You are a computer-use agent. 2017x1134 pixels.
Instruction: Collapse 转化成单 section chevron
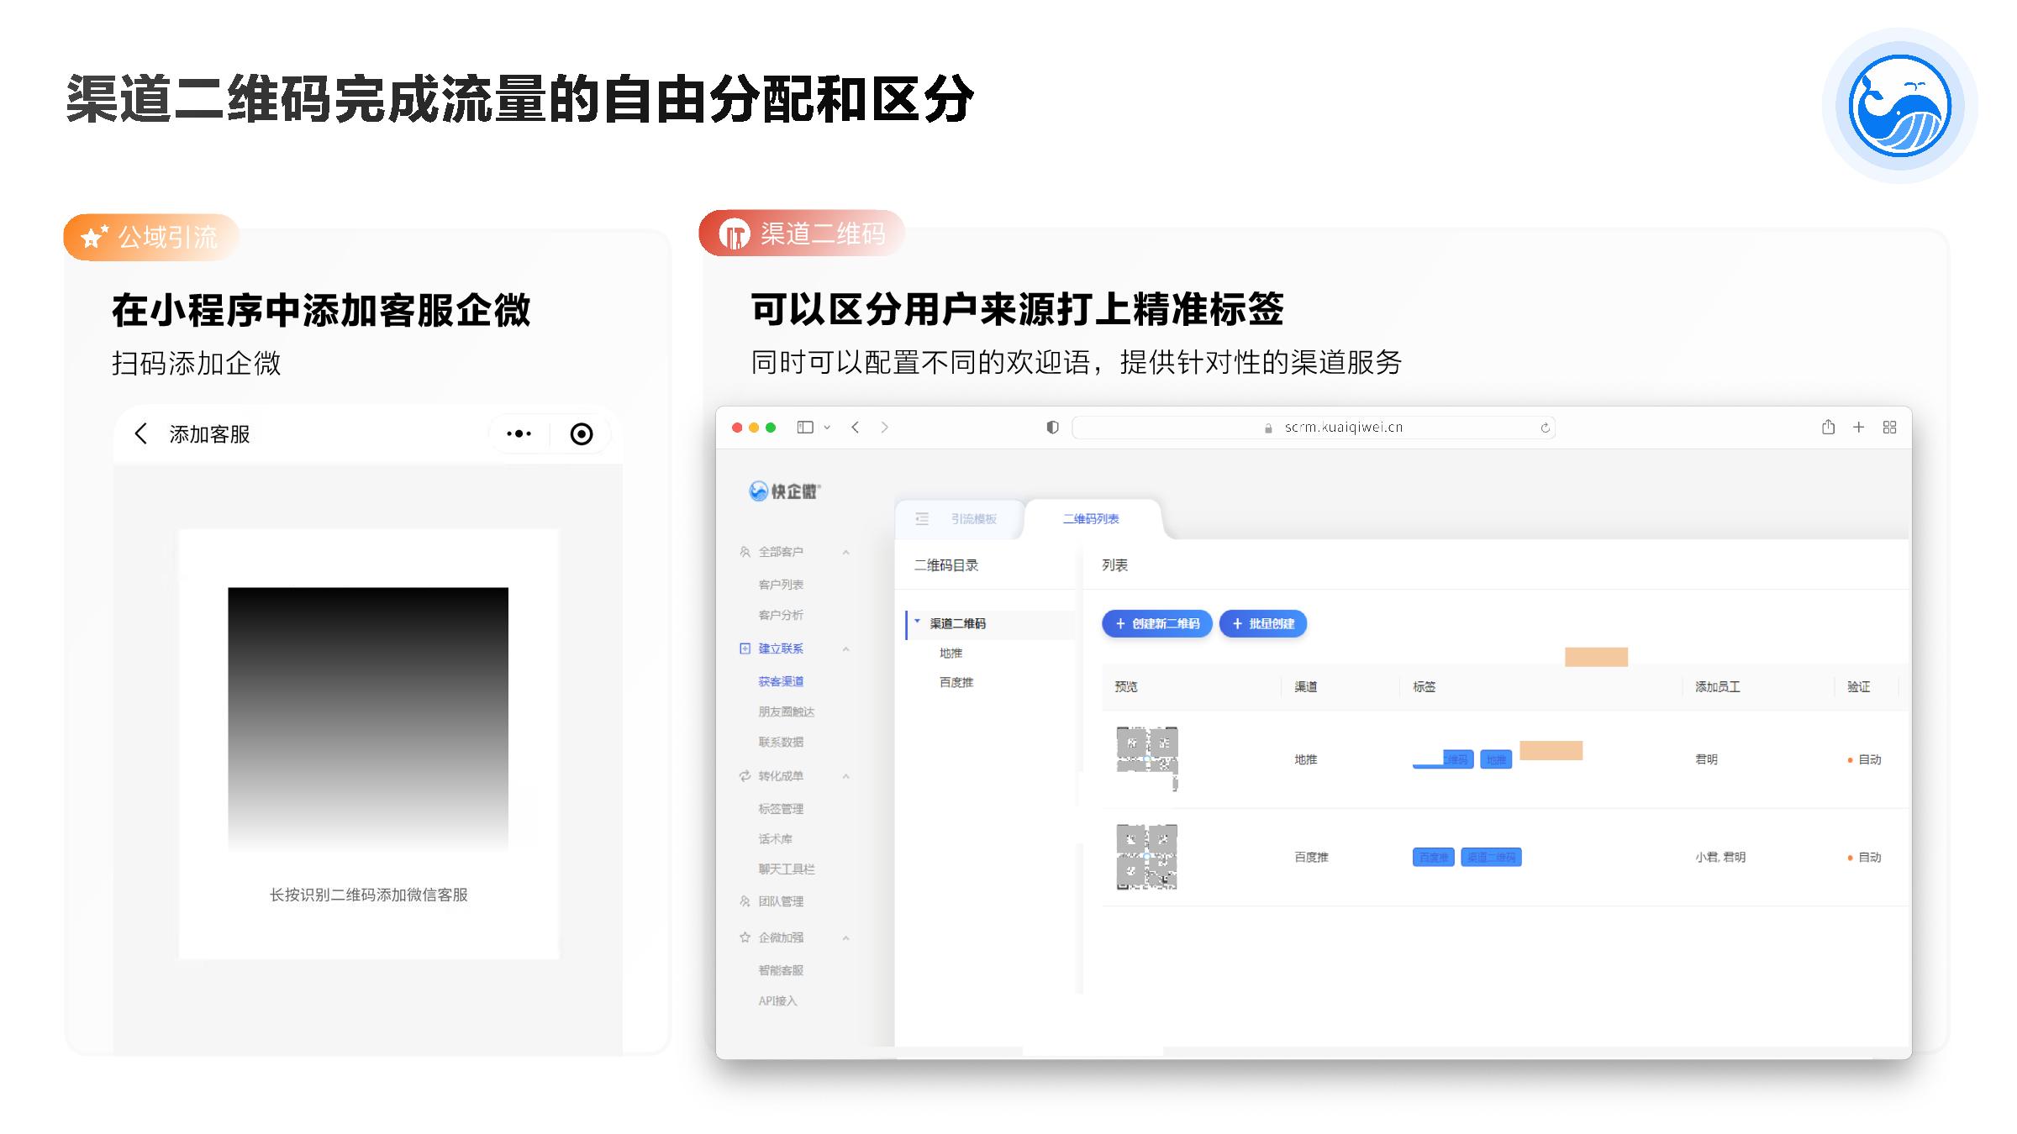point(845,776)
